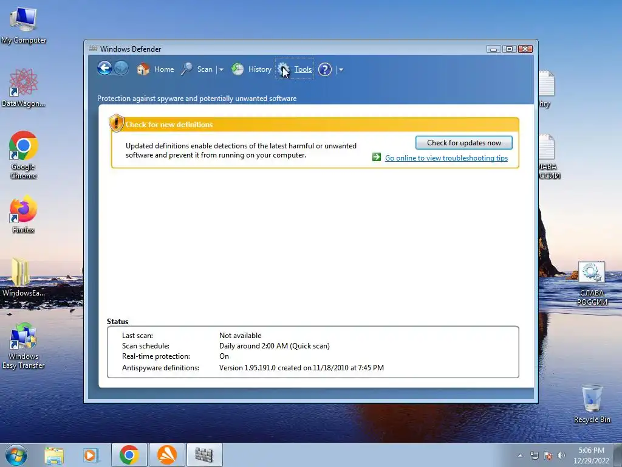Open the Windows Start menu orb
This screenshot has height=467, width=622.
tap(16, 455)
